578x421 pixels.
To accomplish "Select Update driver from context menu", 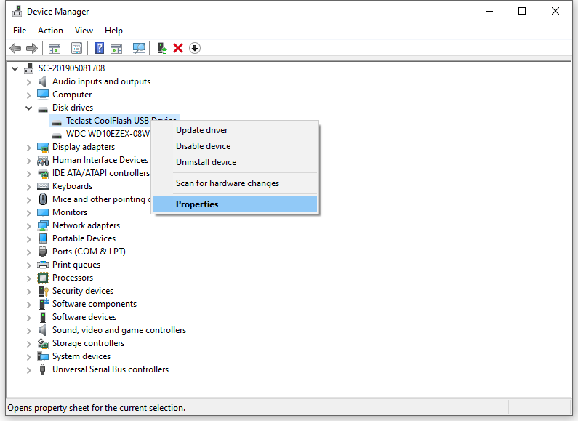I will pyautogui.click(x=201, y=130).
